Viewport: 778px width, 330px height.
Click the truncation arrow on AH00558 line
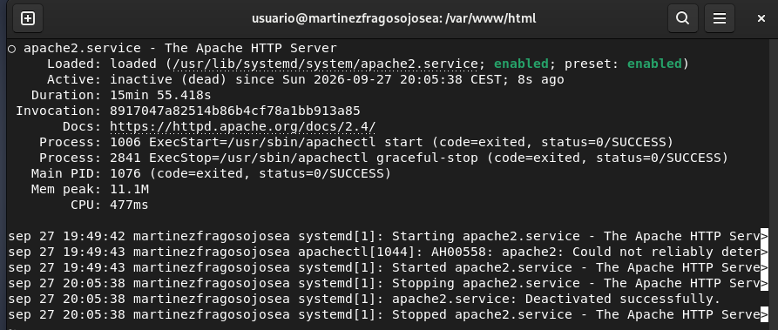coord(764,252)
